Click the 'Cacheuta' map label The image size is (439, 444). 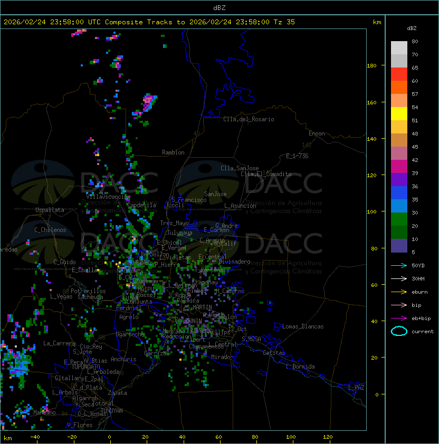point(90,297)
